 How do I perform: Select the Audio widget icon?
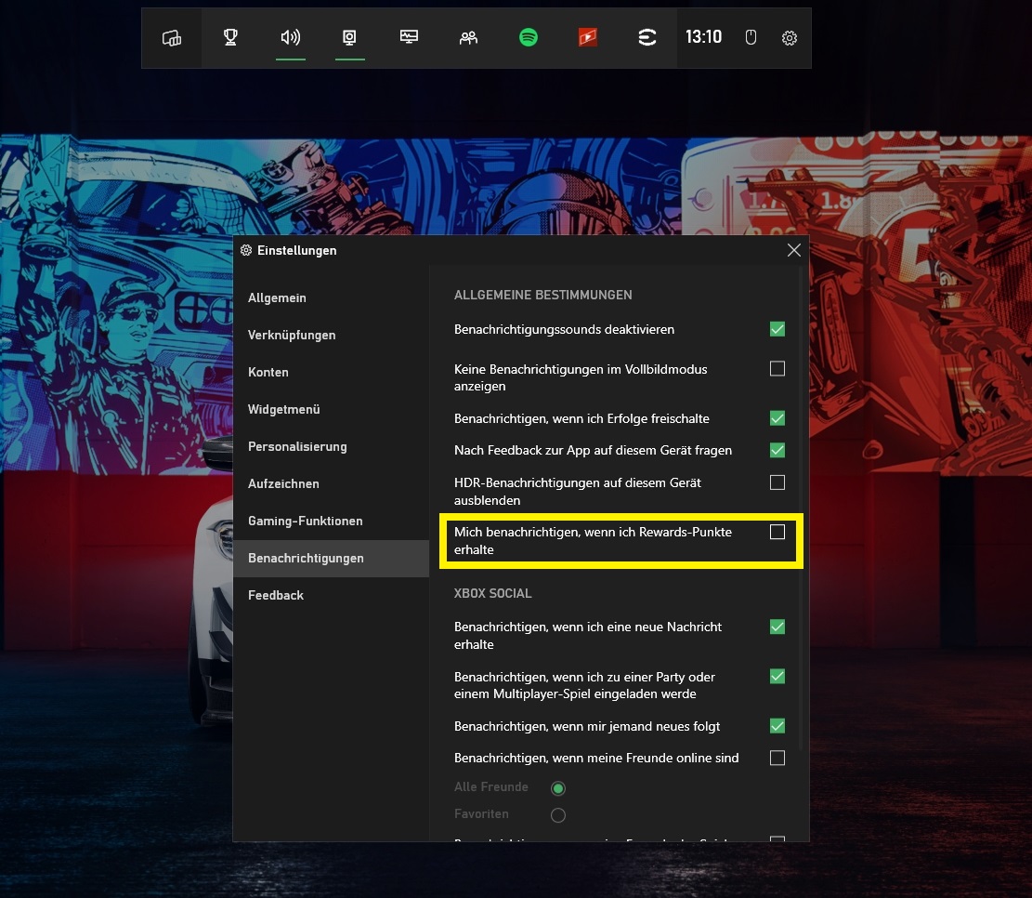pos(290,37)
